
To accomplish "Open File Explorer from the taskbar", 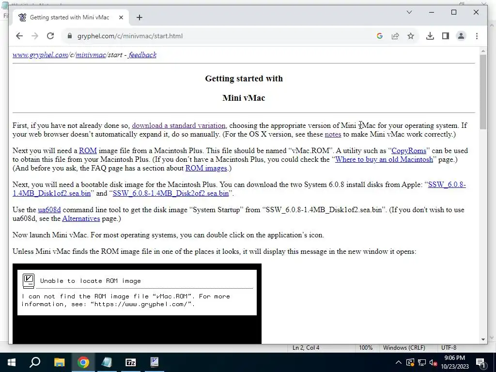I will pos(59,362).
